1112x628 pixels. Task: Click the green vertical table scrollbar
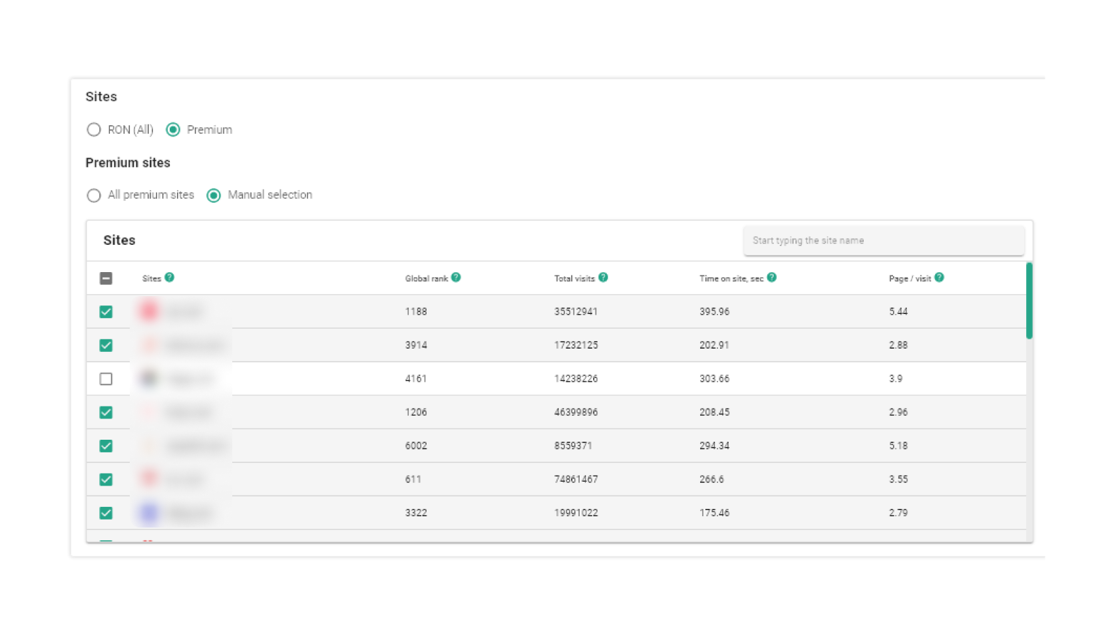[1029, 301]
